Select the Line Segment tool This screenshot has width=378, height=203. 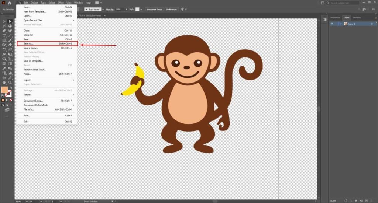click(10, 35)
